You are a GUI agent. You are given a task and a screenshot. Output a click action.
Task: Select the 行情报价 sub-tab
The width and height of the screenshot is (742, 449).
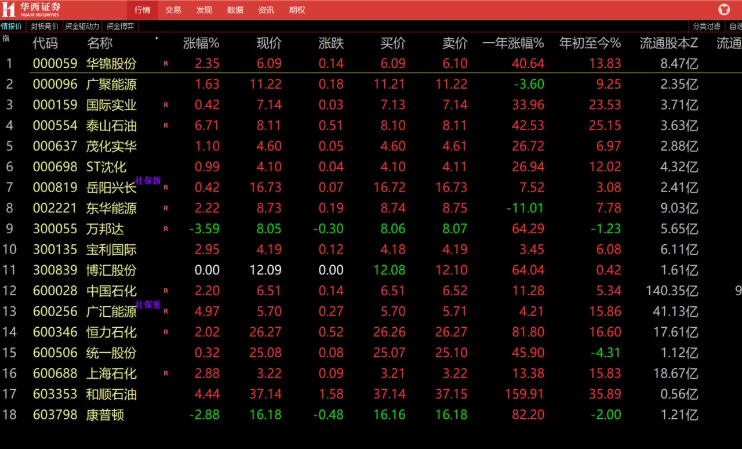click(x=11, y=26)
